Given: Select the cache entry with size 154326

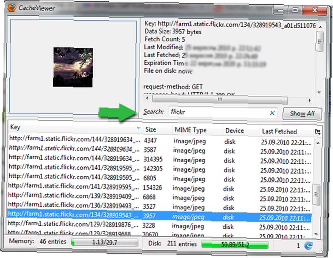Looking at the screenshot, I should click(159, 188).
